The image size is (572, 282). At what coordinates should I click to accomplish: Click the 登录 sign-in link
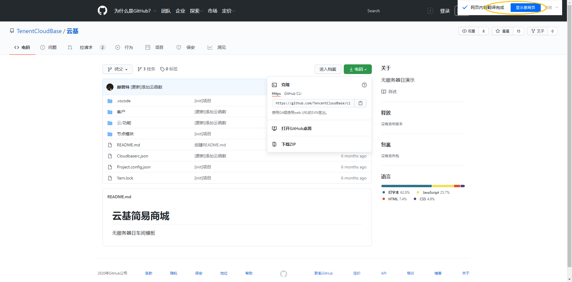[x=445, y=11]
